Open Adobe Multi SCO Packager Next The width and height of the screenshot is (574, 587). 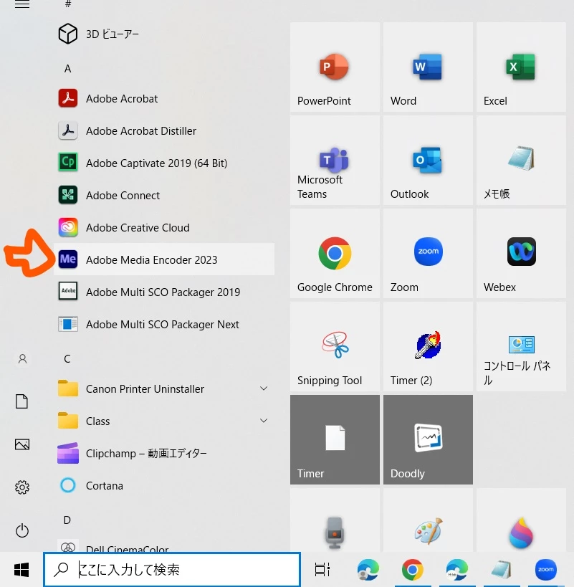(x=164, y=324)
